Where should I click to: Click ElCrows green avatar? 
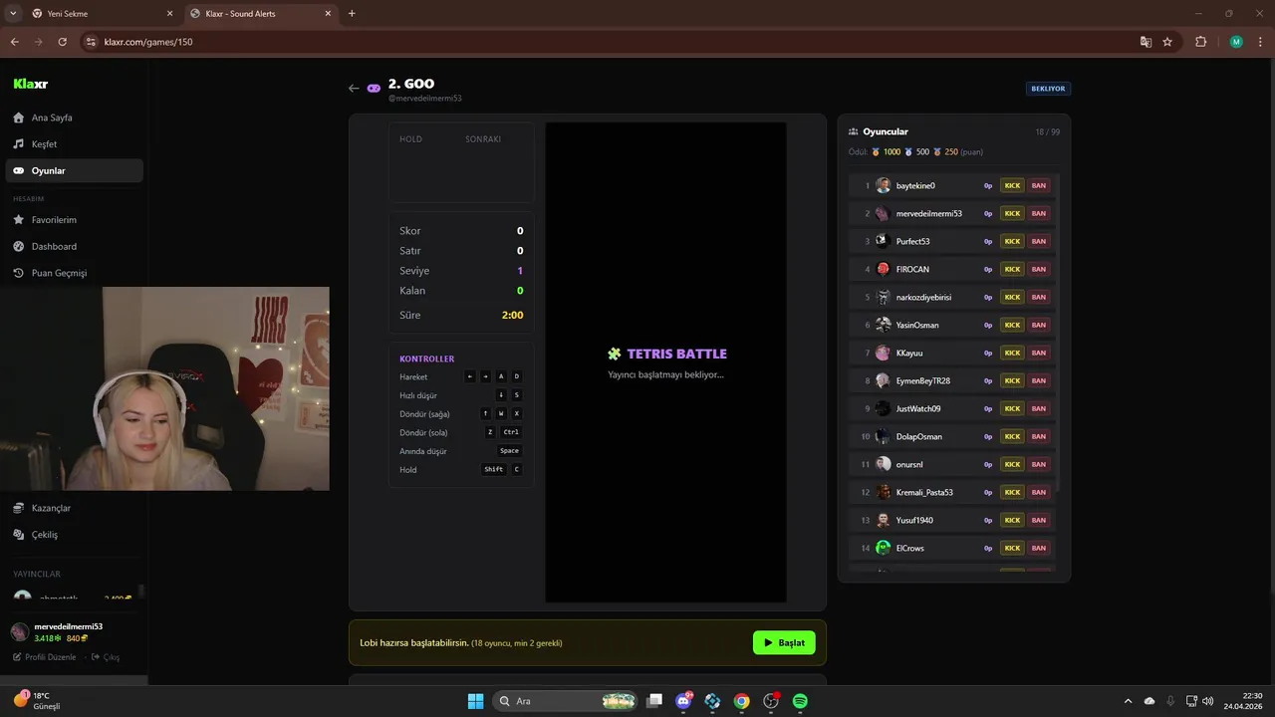(883, 548)
